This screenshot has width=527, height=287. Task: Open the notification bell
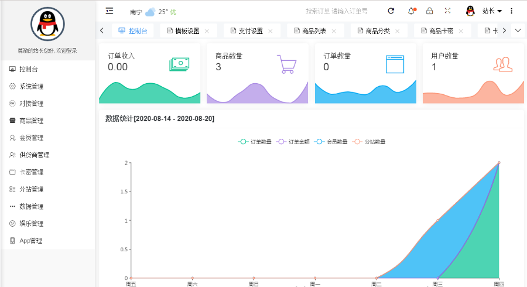coord(411,11)
